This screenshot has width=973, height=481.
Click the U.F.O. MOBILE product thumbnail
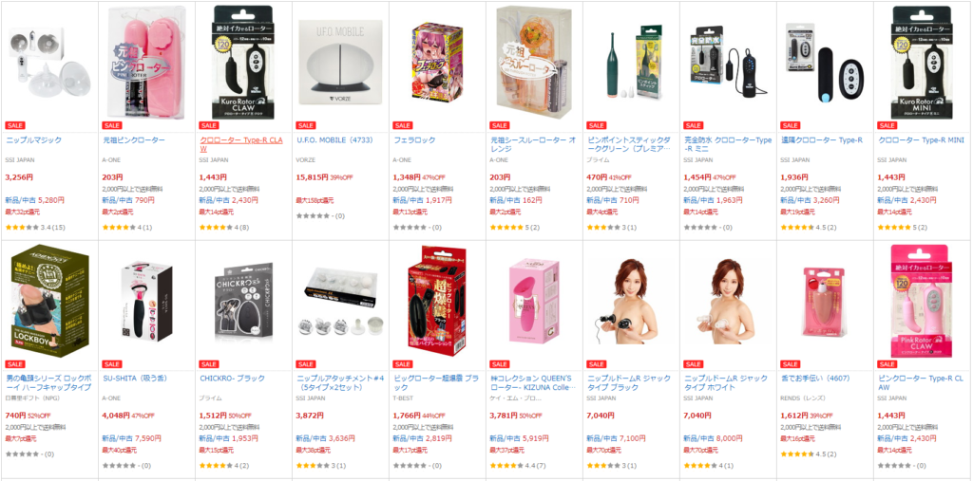pyautogui.click(x=339, y=62)
